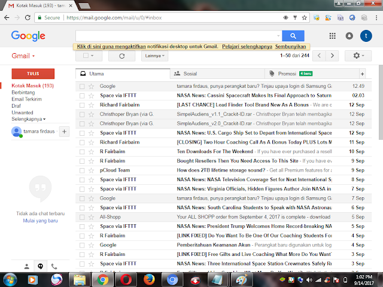Image resolution: width=383 pixels, height=287 pixels.
Task: Click TULIS to compose email
Action: 33,74
